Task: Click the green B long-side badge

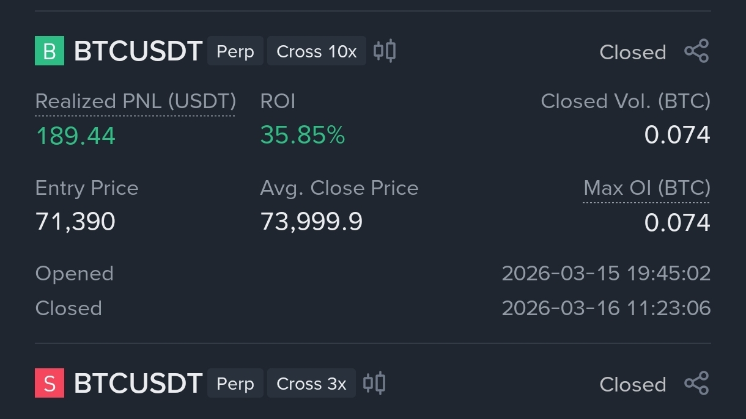Action: point(50,51)
